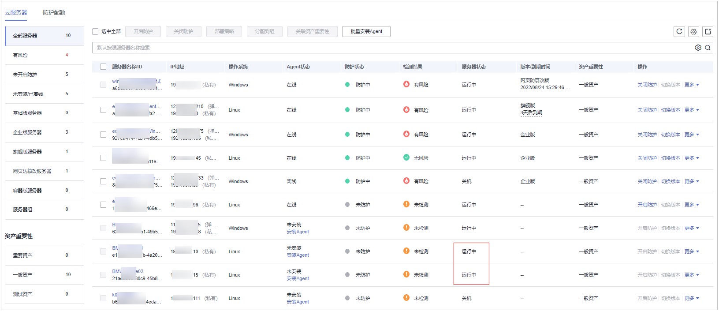This screenshot has height=311, width=719.
Task: Click green no-risk check icon for 无风险 row
Action: (x=406, y=157)
